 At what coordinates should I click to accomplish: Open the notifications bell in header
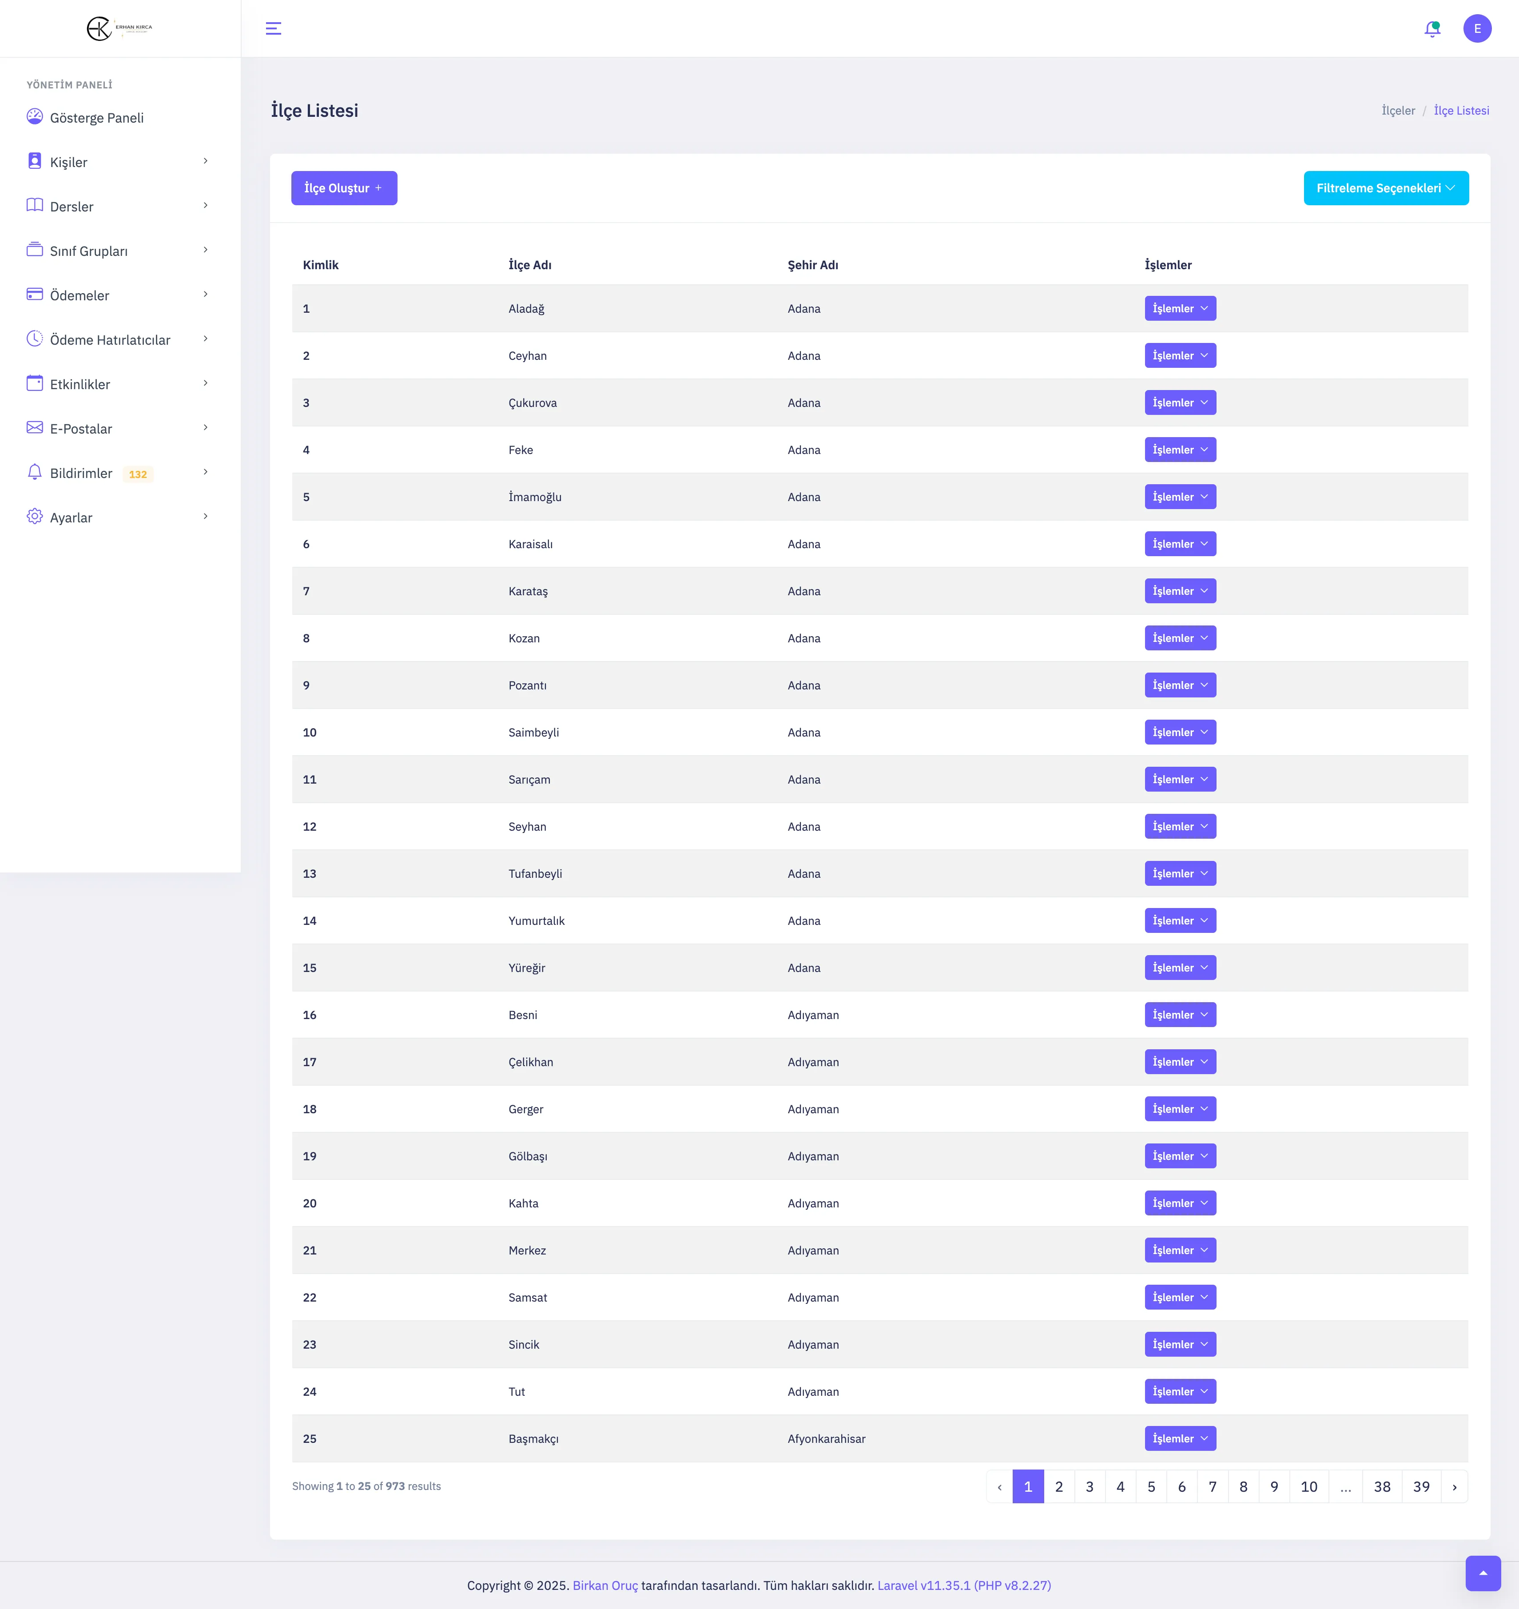[1432, 29]
